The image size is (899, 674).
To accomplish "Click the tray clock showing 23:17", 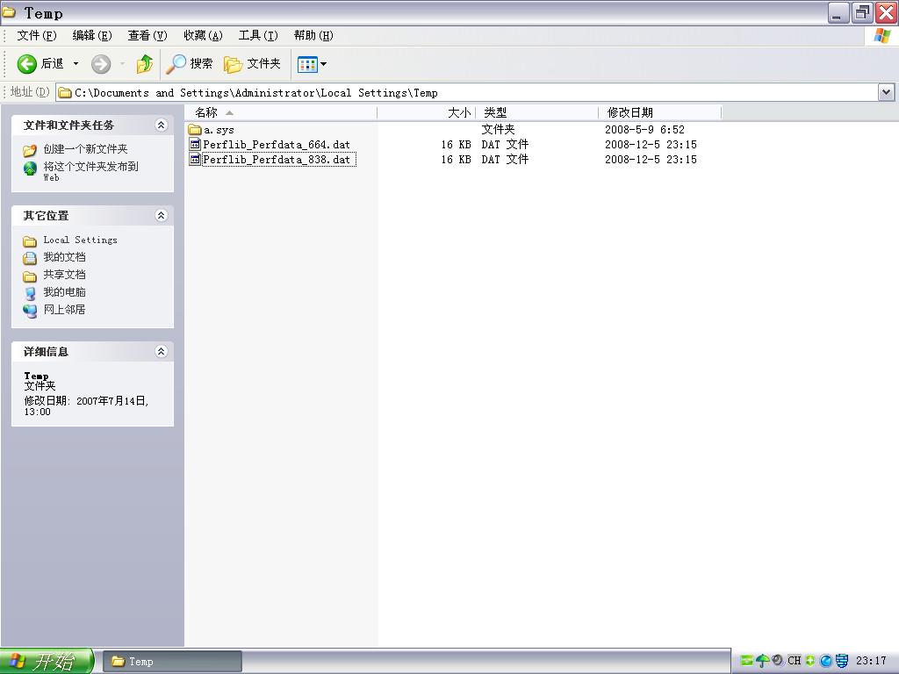I will coord(871,661).
